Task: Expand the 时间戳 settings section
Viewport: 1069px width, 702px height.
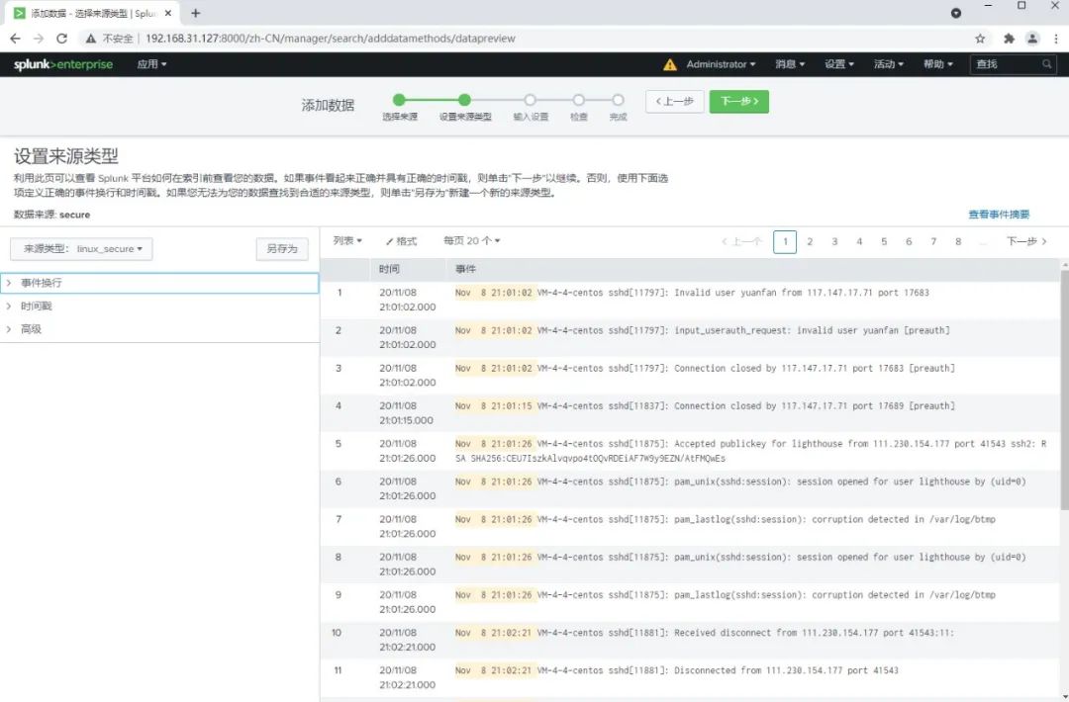Action: [x=159, y=306]
